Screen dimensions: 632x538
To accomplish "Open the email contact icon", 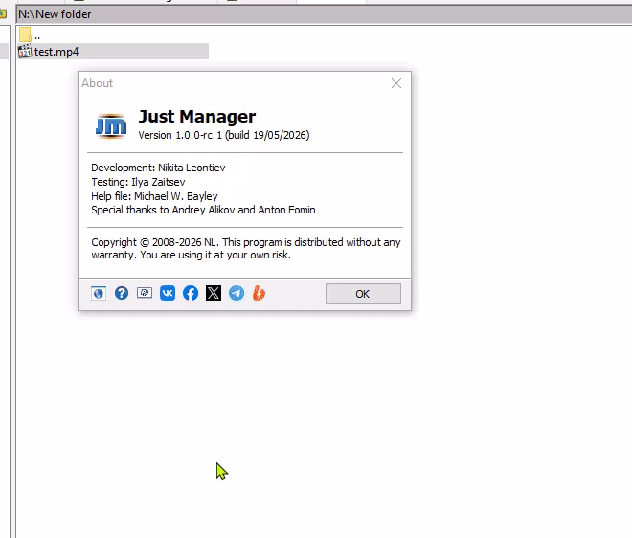I will click(145, 293).
